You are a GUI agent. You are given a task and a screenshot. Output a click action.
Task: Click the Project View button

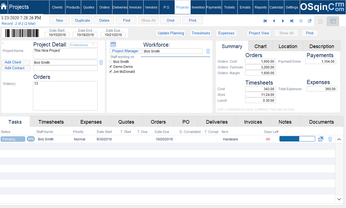pyautogui.click(x=259, y=33)
